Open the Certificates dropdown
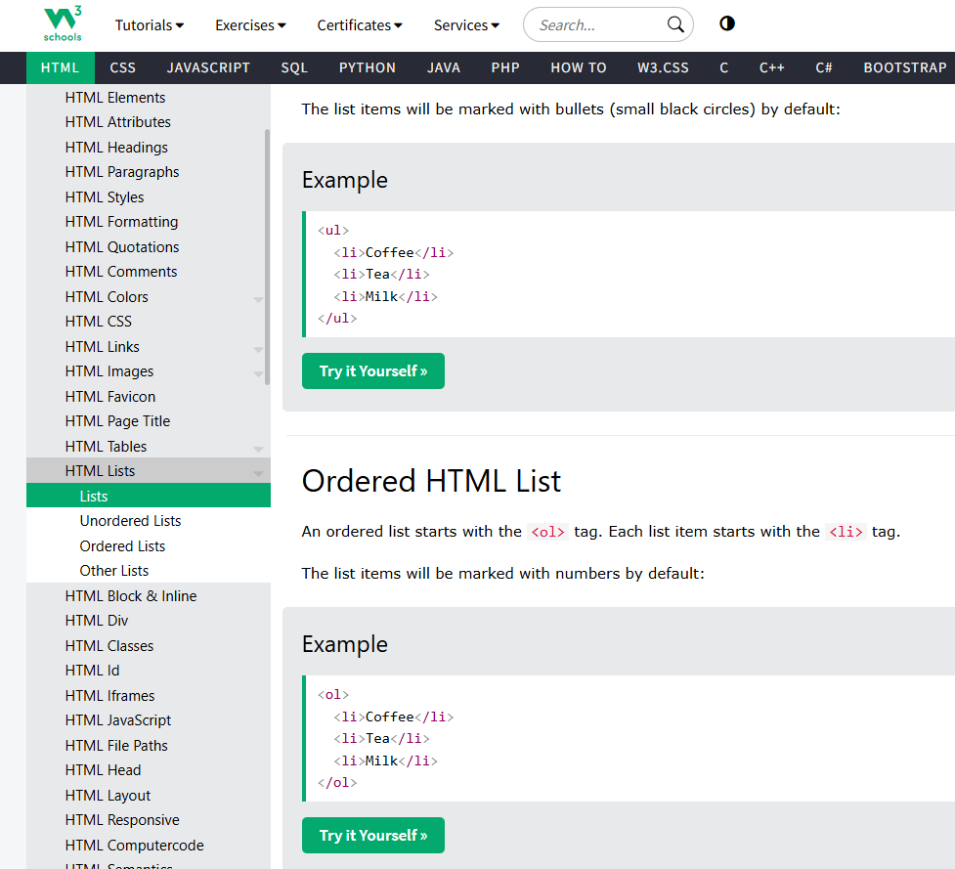Viewport: 955px width, 869px height. tap(360, 25)
